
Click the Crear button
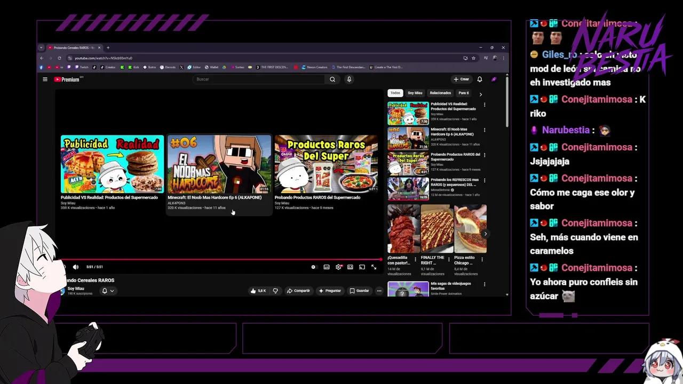coord(462,79)
